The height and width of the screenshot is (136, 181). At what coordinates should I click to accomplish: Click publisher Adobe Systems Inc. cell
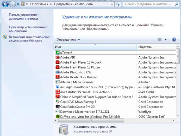(x=152, y=57)
